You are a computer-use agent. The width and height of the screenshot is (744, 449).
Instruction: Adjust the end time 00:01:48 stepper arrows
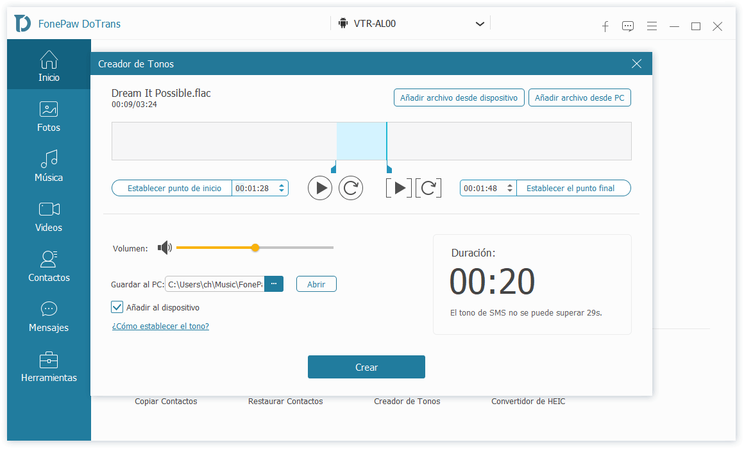click(510, 188)
